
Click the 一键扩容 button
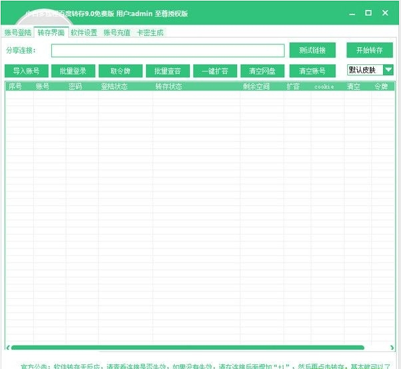215,71
